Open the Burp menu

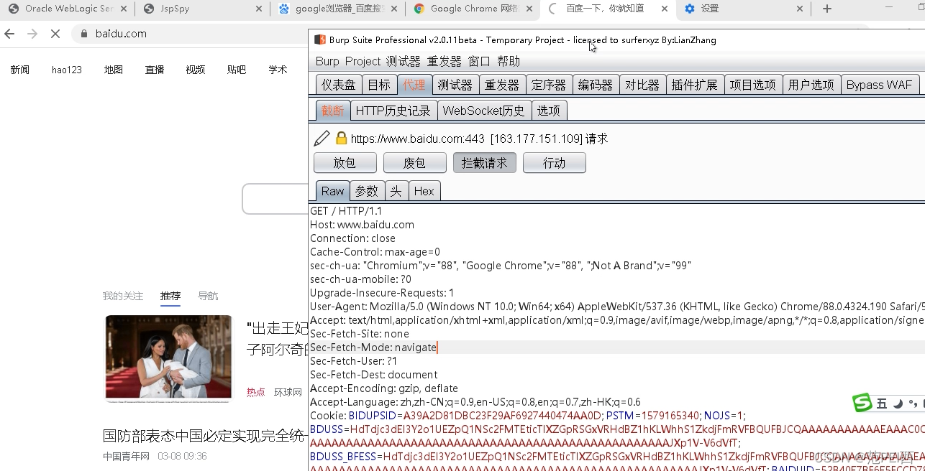pos(327,62)
